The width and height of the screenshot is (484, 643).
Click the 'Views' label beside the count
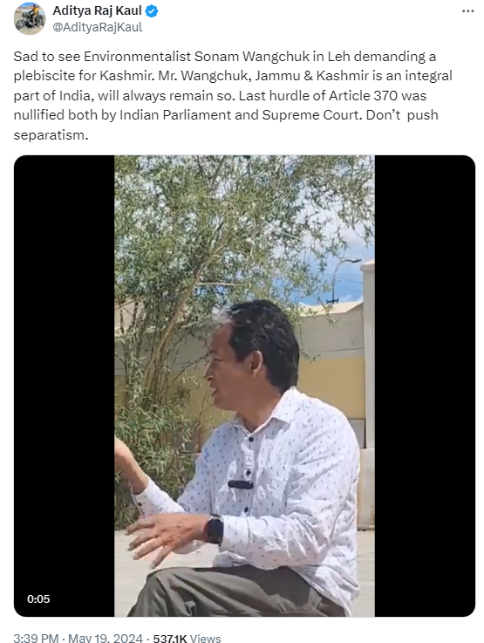[206, 638]
